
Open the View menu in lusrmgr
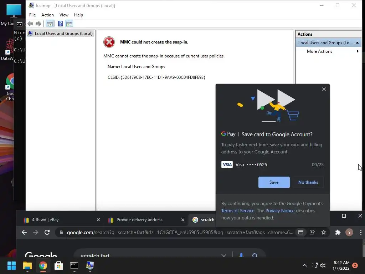coord(64,15)
